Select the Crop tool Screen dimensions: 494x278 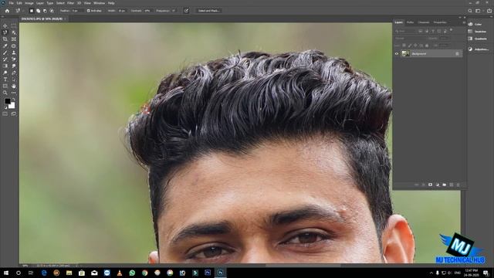tap(5, 39)
